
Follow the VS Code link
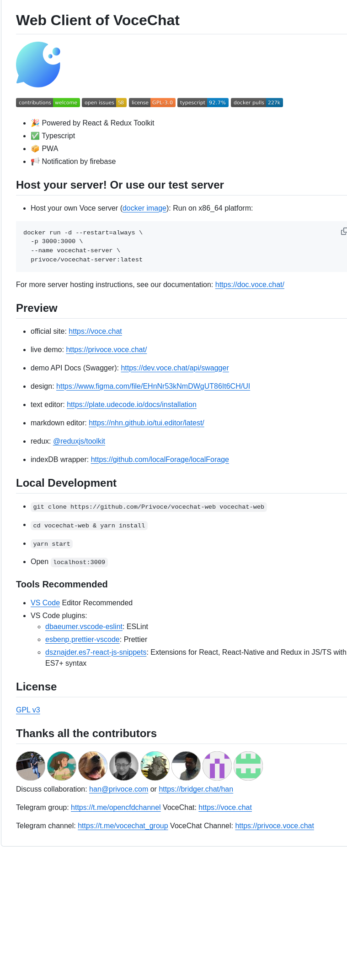click(45, 603)
